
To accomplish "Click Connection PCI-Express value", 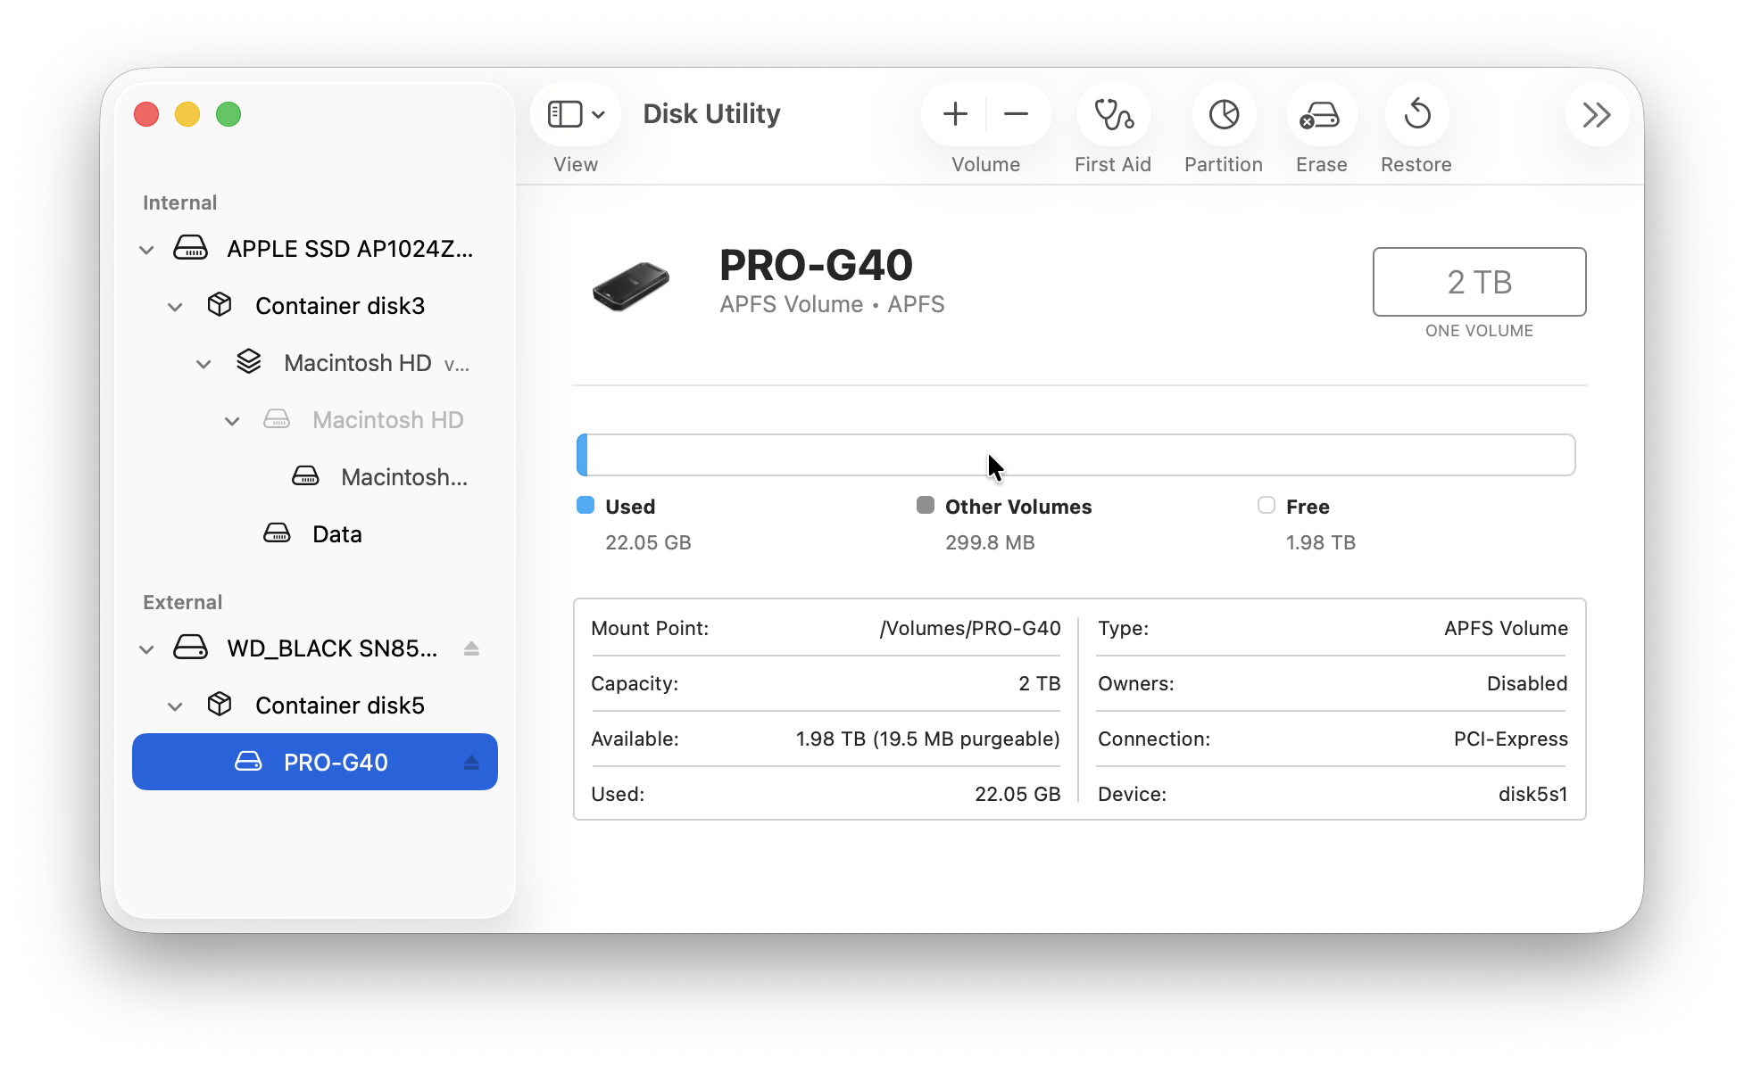I will (x=1511, y=739).
